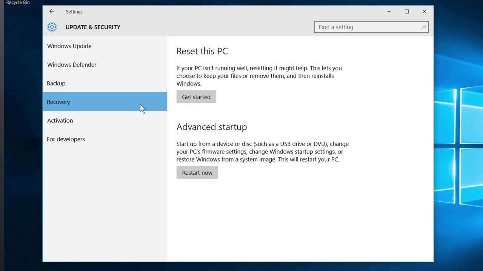This screenshot has width=483, height=271.
Task: Click Restart now under Advanced startup
Action: [197, 173]
